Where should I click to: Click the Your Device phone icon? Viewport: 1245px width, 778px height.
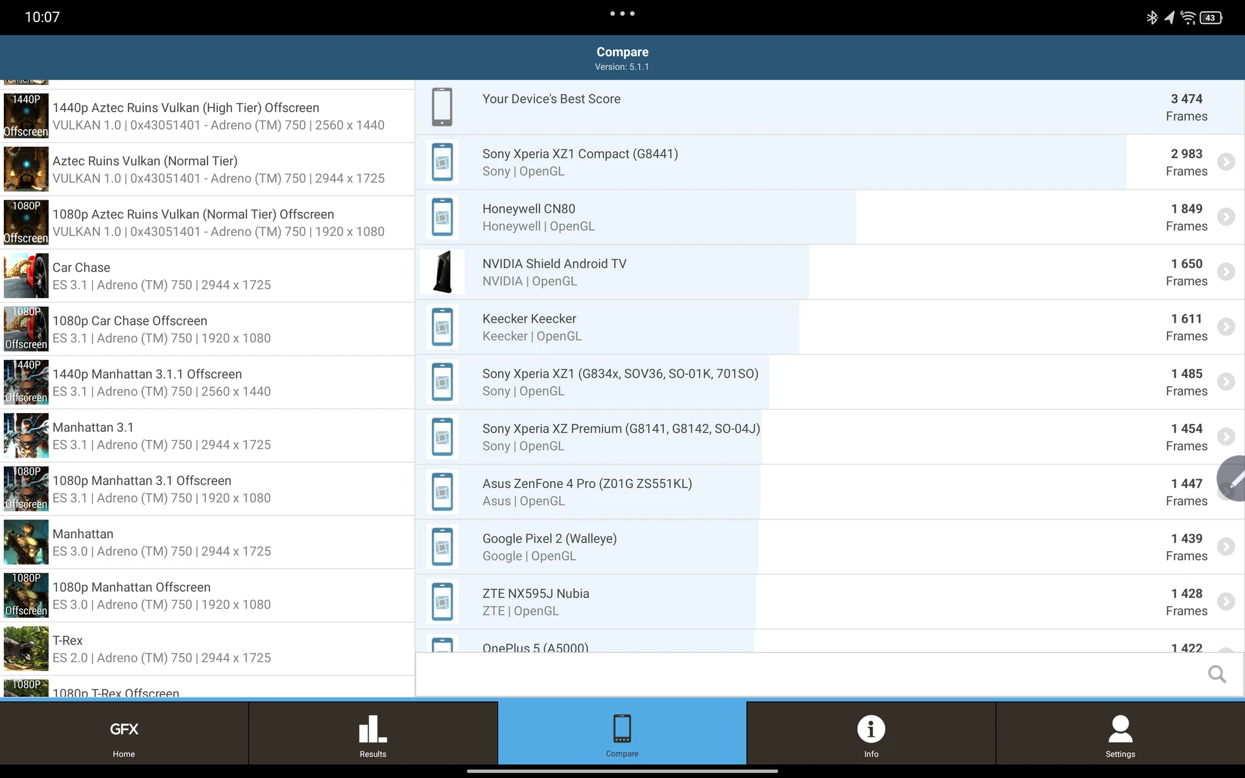coord(442,107)
